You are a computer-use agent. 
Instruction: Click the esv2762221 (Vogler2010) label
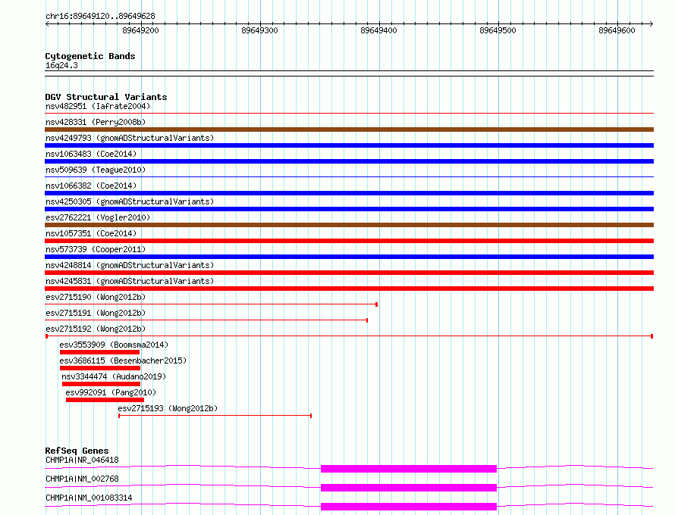pyautogui.click(x=98, y=217)
